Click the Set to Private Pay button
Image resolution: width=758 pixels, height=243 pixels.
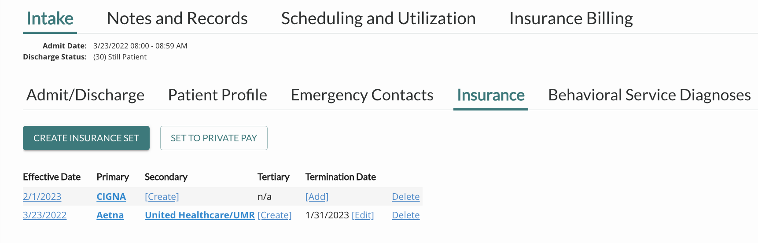[214, 138]
